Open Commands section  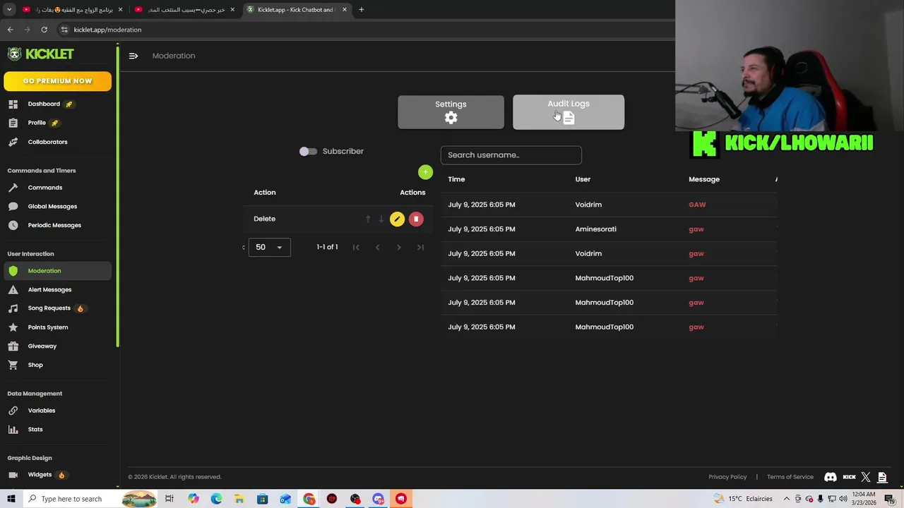click(x=45, y=188)
